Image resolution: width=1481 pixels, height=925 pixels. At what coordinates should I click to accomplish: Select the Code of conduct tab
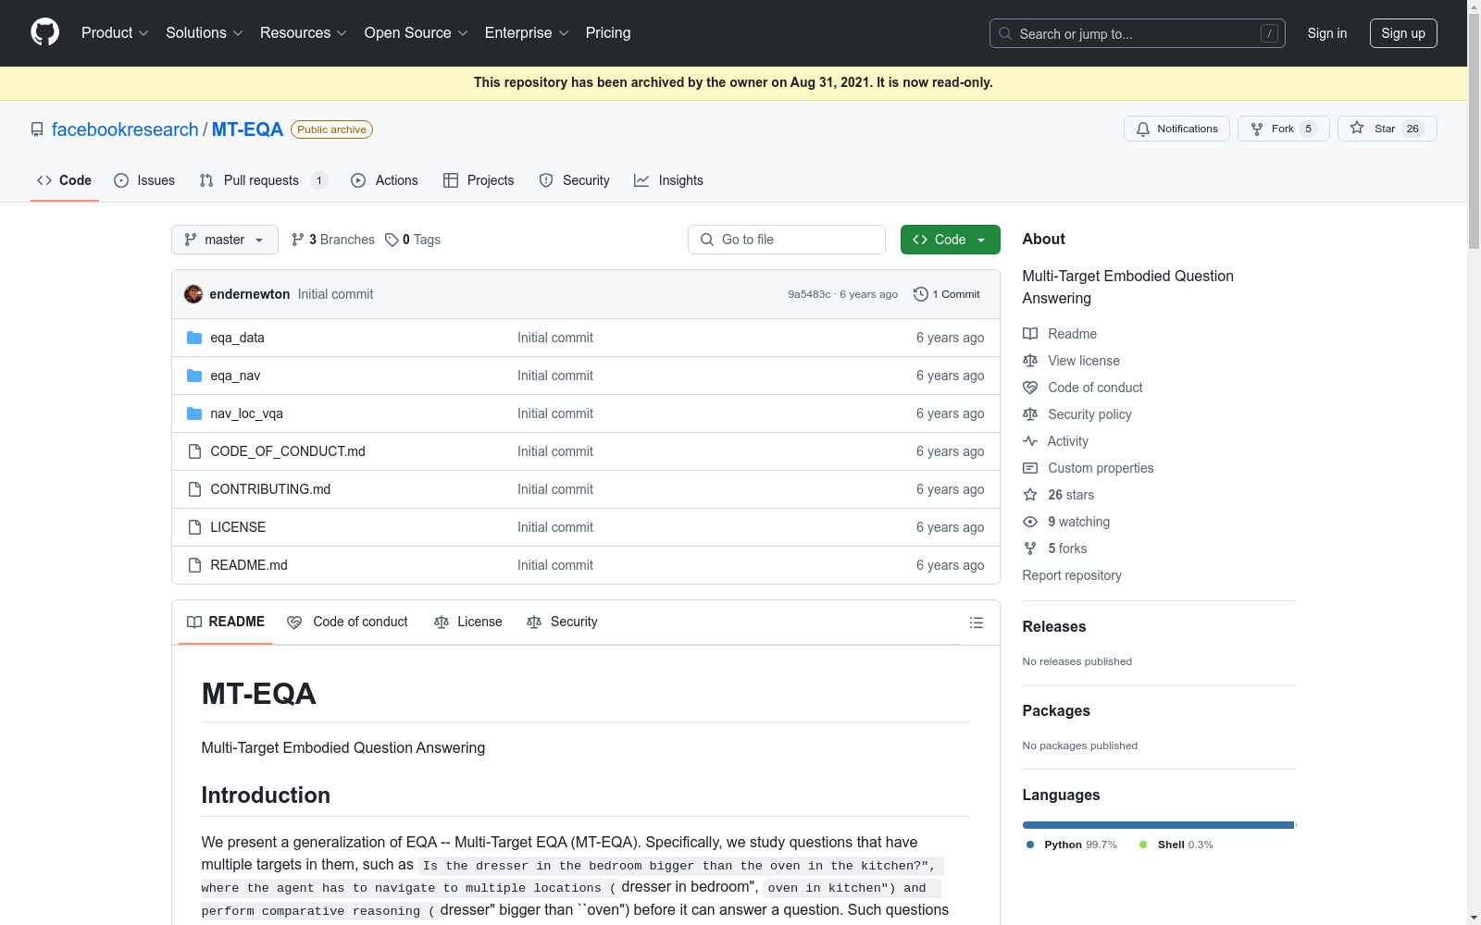[x=348, y=622]
